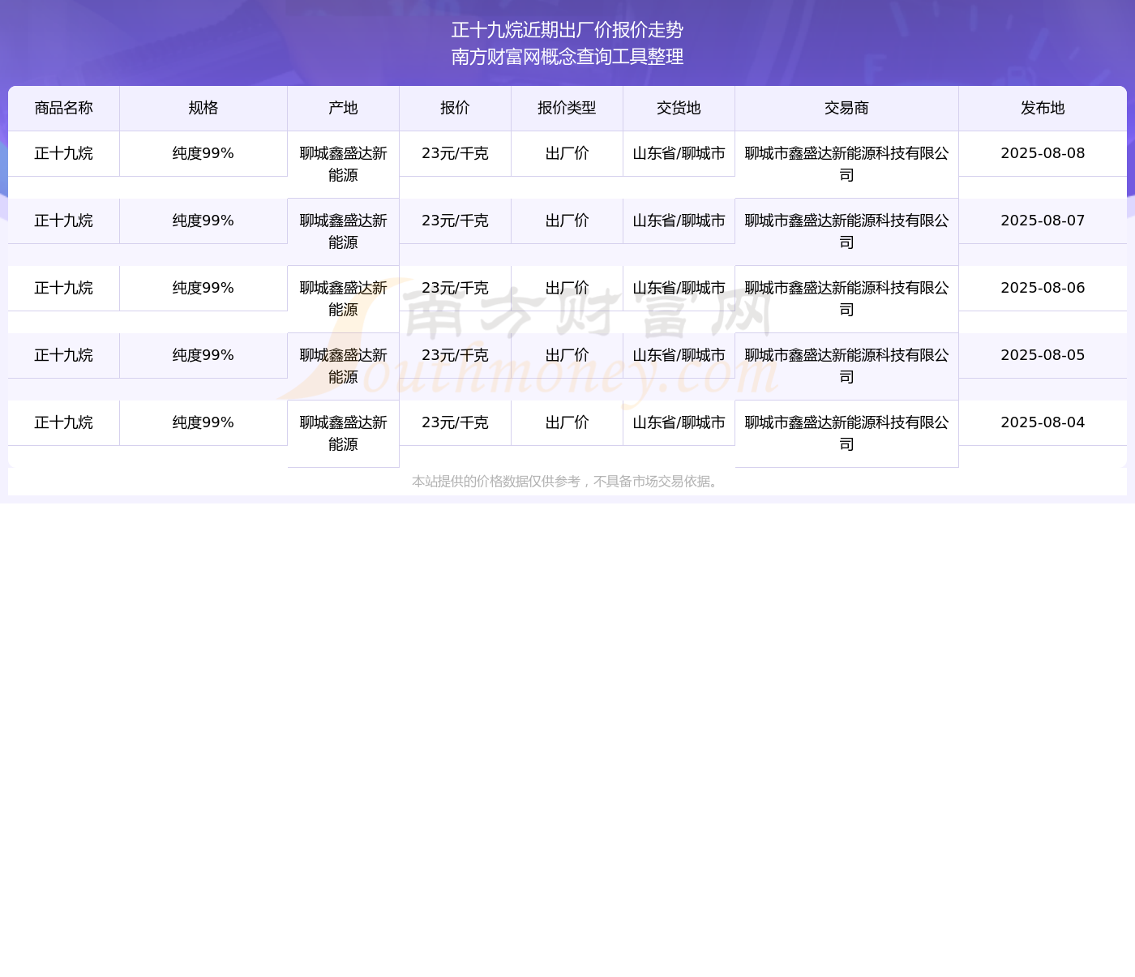Screen dimensions: 1135x977
Task: Select the date cell 2025-08-08
Action: [x=1043, y=153]
